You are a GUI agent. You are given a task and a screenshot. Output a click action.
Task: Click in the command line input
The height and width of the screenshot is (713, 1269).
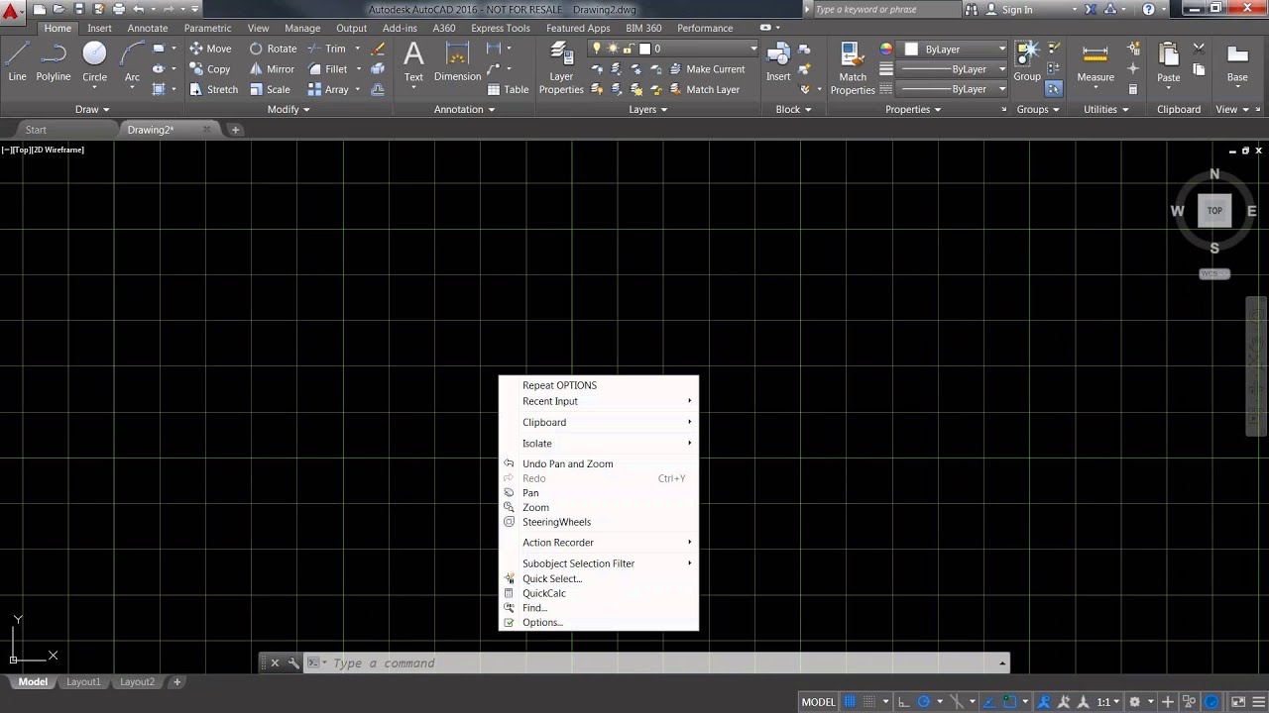click(x=664, y=663)
